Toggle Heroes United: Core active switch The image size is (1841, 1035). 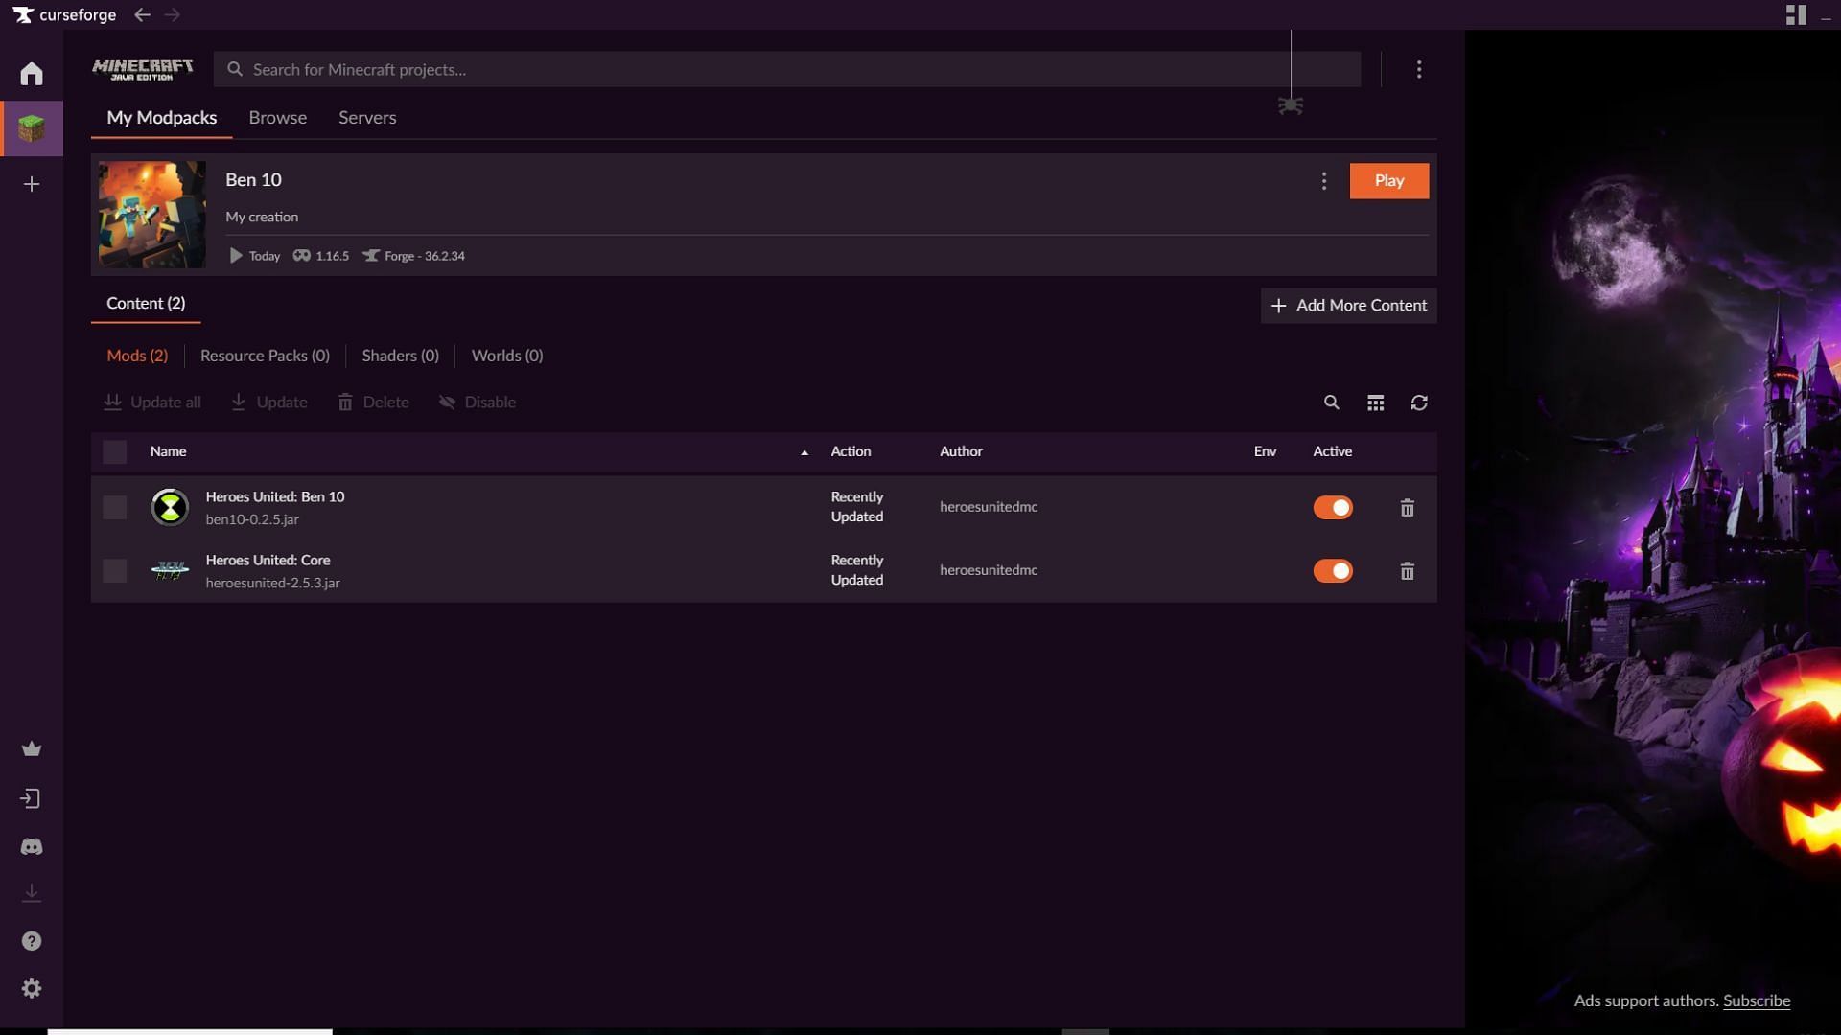pyautogui.click(x=1333, y=570)
